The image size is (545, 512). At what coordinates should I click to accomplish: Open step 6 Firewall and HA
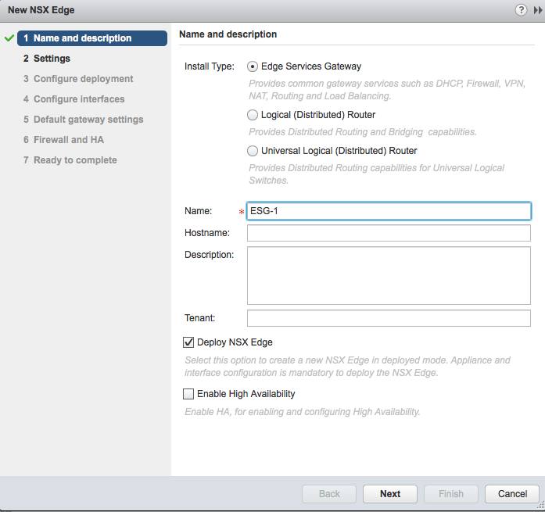[63, 140]
